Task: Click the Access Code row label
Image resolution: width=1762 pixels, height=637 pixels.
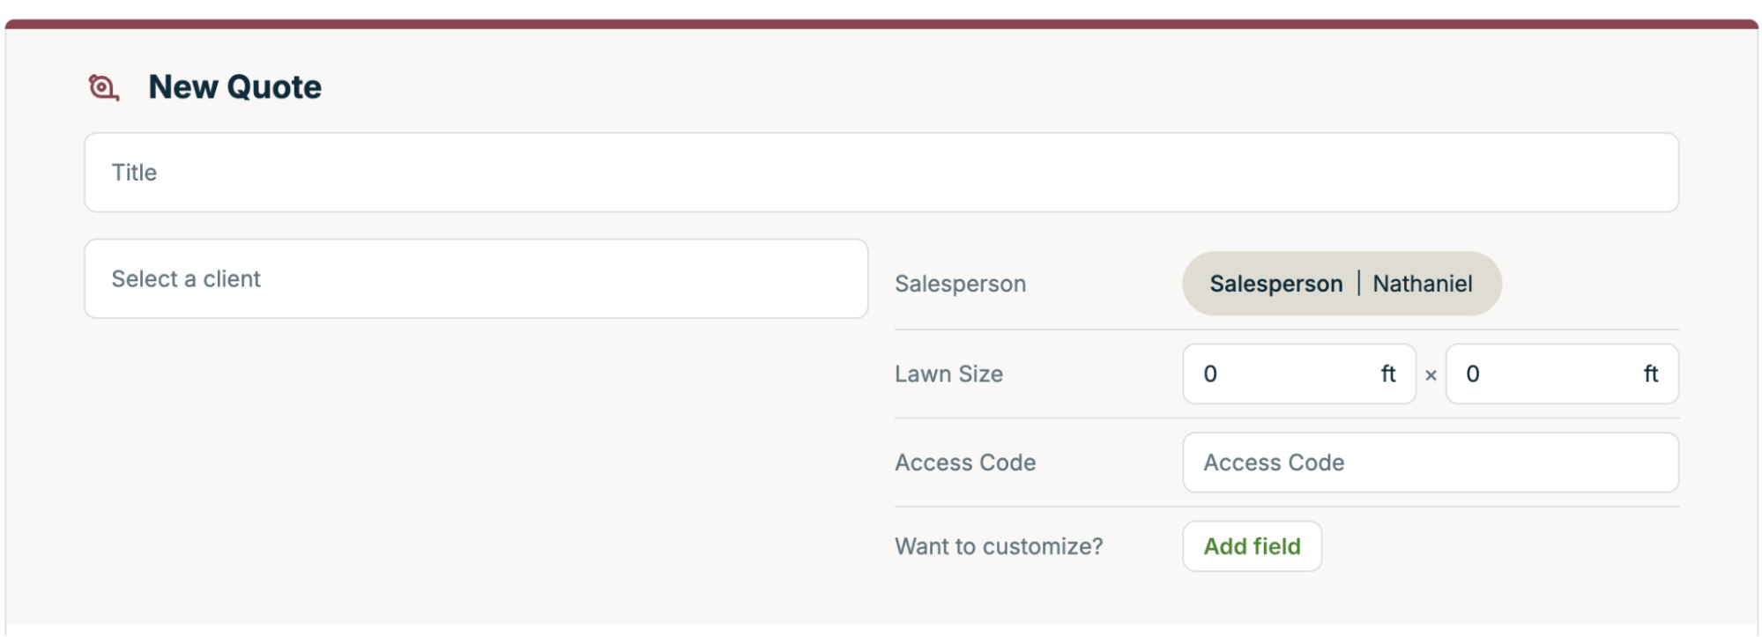Action: pos(965,463)
